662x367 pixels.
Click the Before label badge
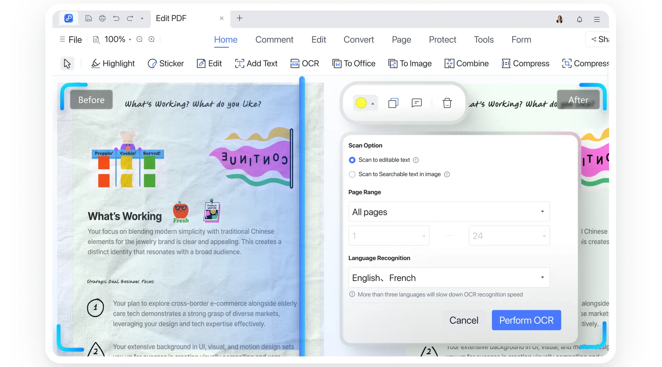click(x=91, y=100)
